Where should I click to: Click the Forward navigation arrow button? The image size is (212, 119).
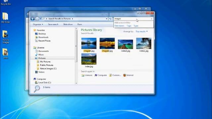pos(37,19)
